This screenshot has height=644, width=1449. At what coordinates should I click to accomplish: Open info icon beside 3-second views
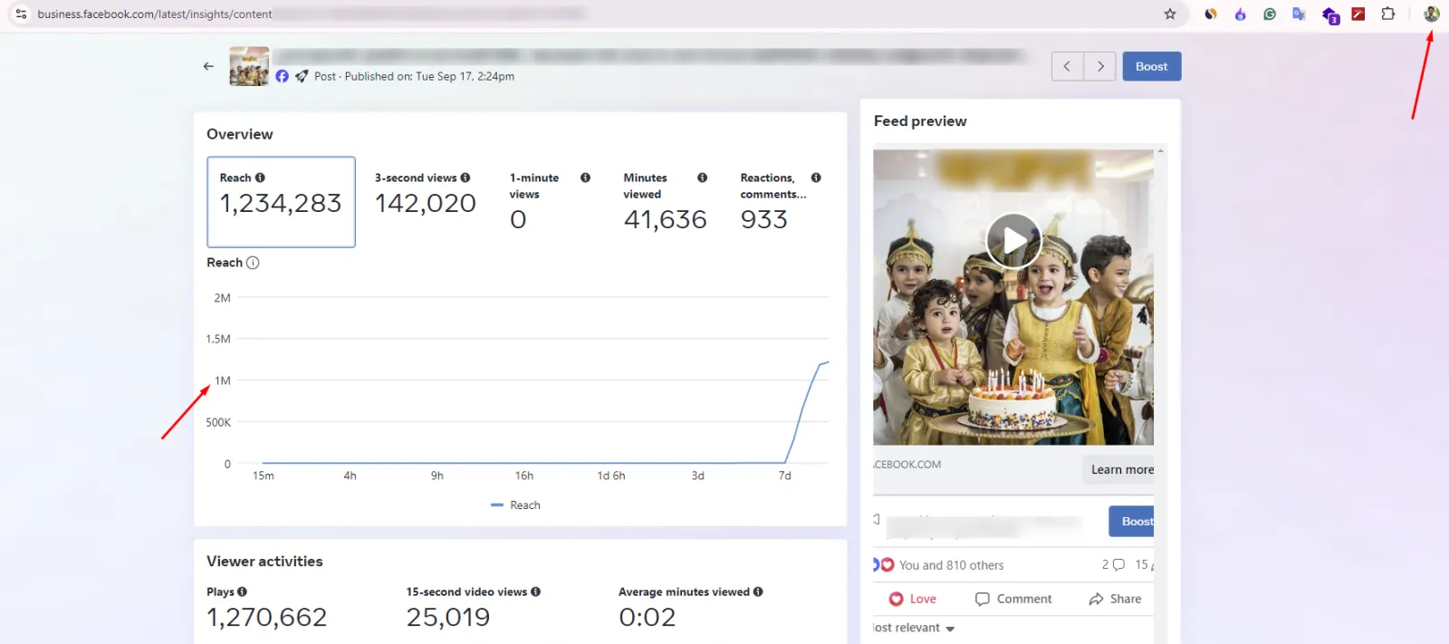point(465,178)
